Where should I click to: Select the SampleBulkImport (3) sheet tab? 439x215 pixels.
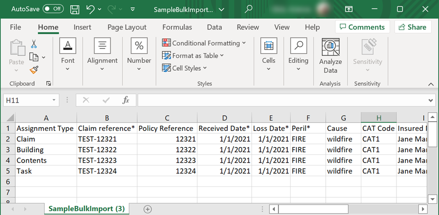pyautogui.click(x=86, y=209)
